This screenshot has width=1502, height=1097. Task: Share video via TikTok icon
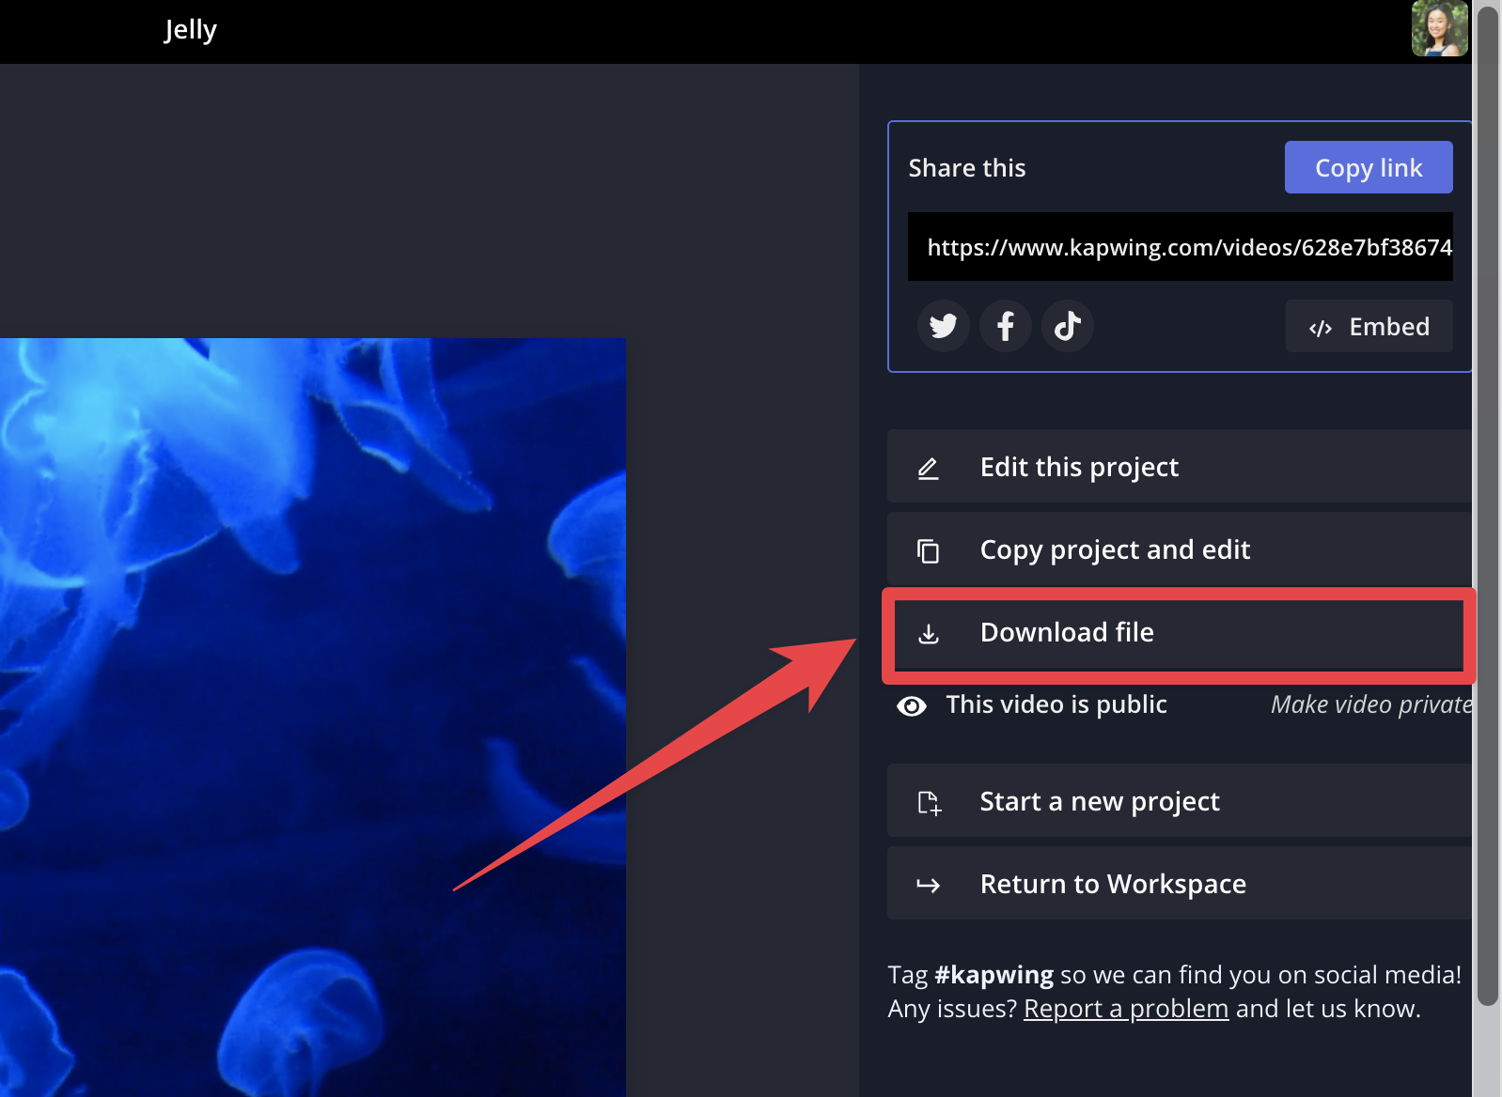[1067, 326]
